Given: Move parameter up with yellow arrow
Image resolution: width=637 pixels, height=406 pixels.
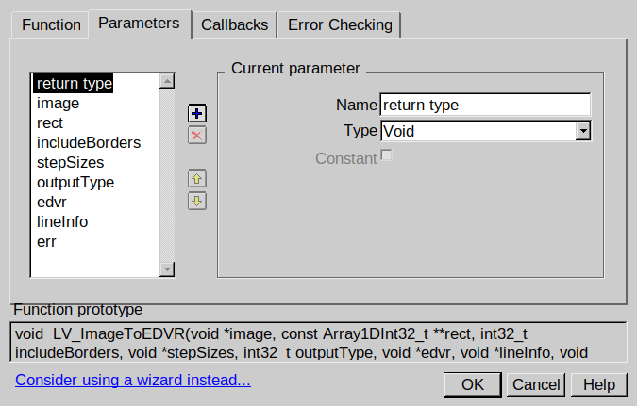Looking at the screenshot, I should [x=197, y=178].
